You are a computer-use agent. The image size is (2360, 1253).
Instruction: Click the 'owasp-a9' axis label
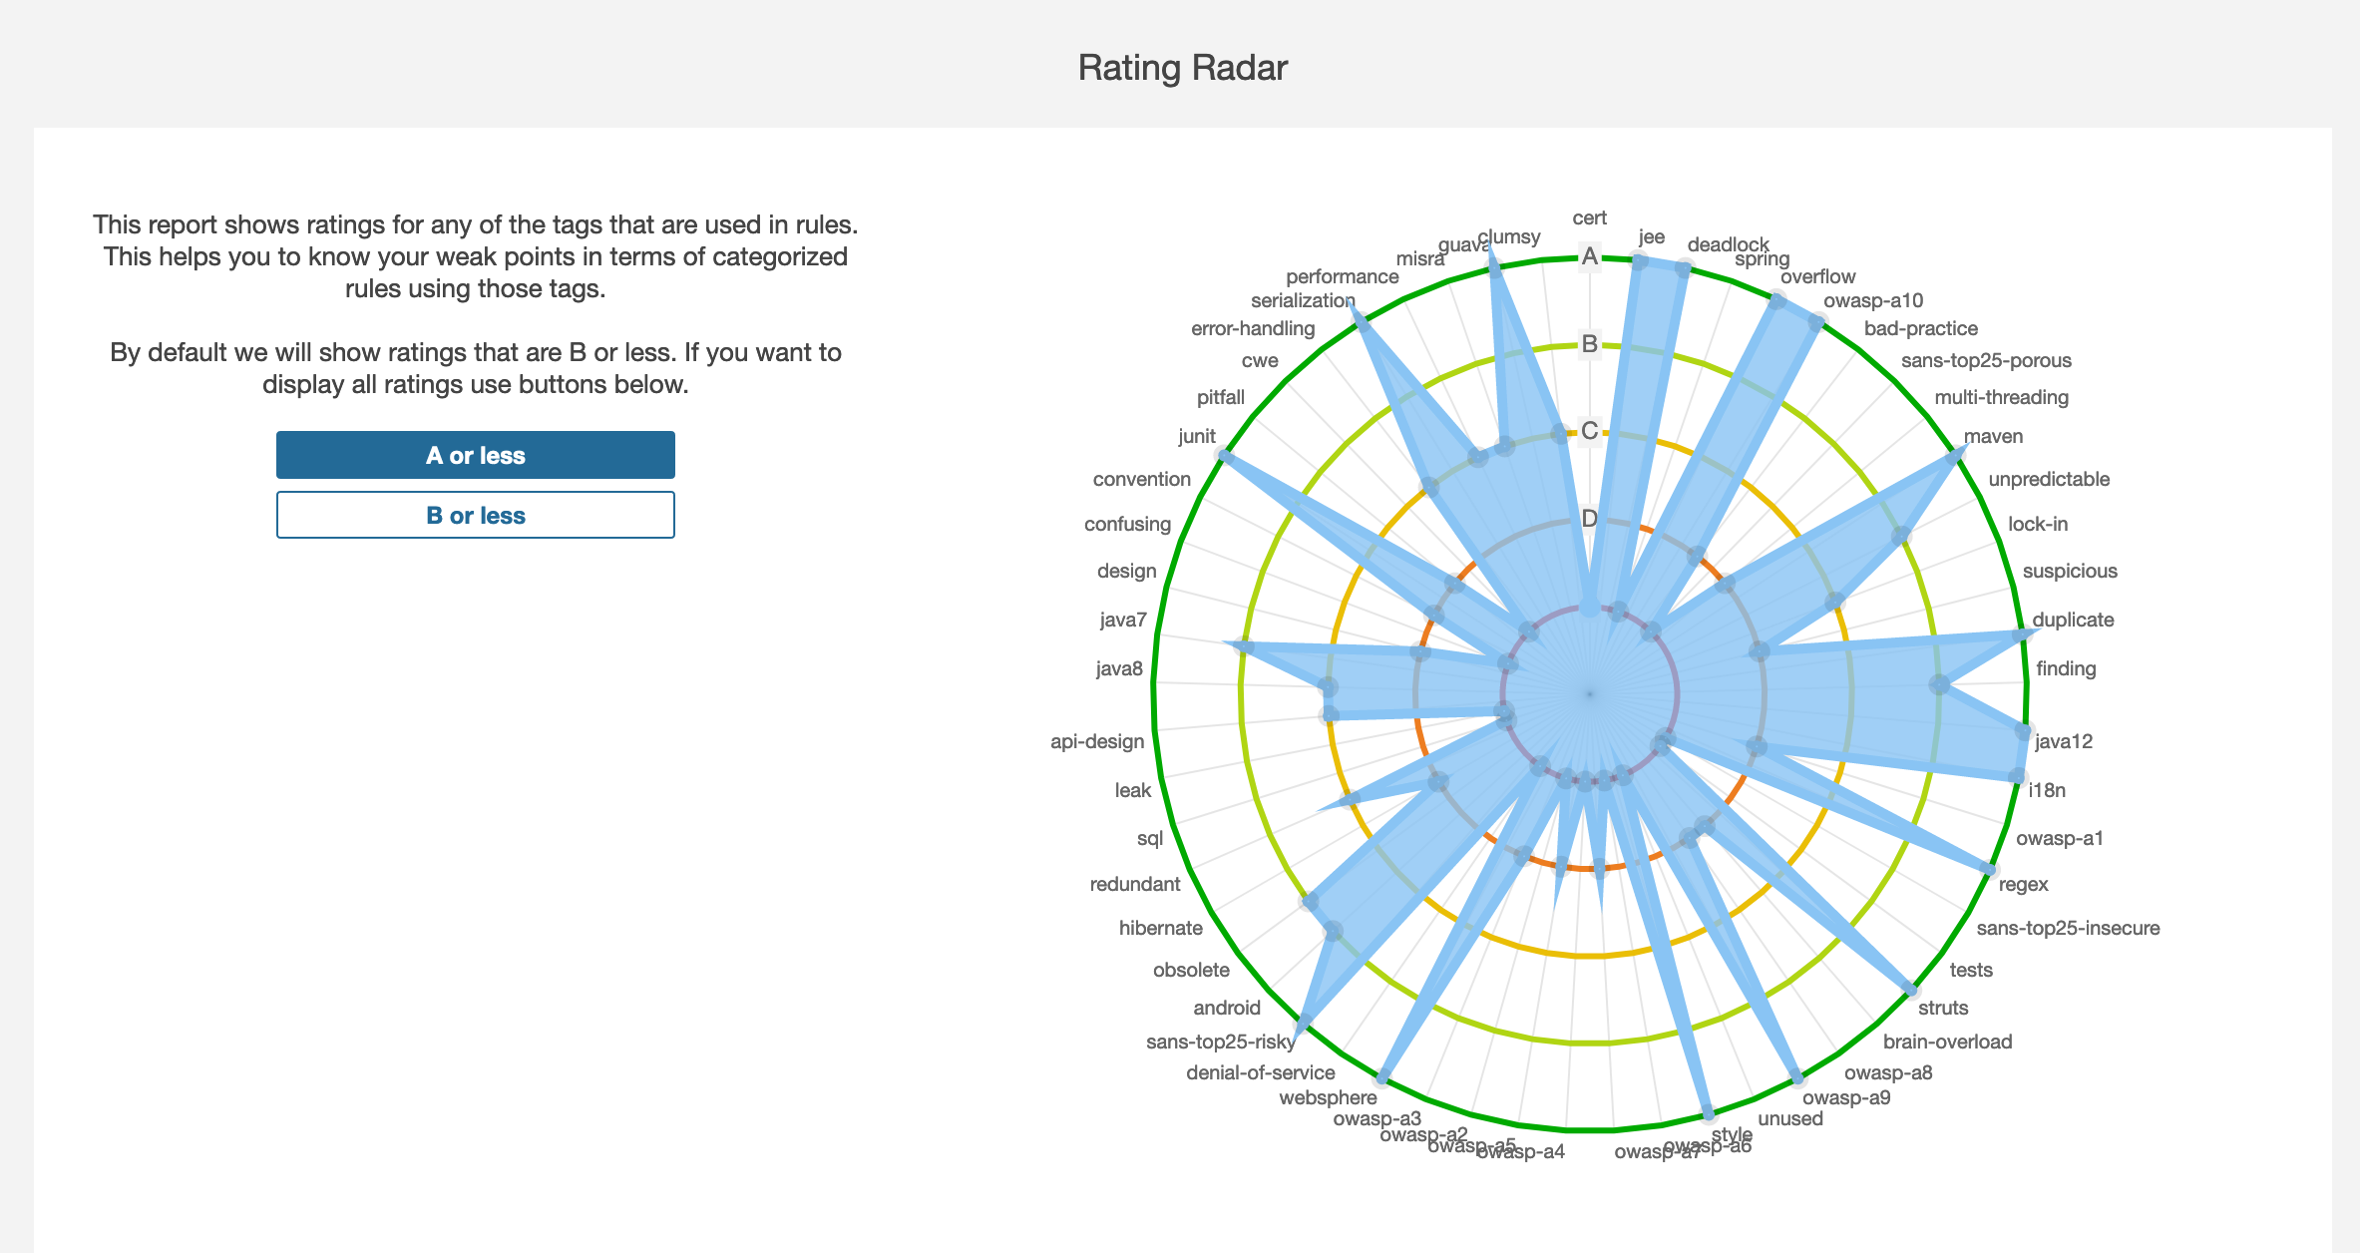pyautogui.click(x=1846, y=1097)
